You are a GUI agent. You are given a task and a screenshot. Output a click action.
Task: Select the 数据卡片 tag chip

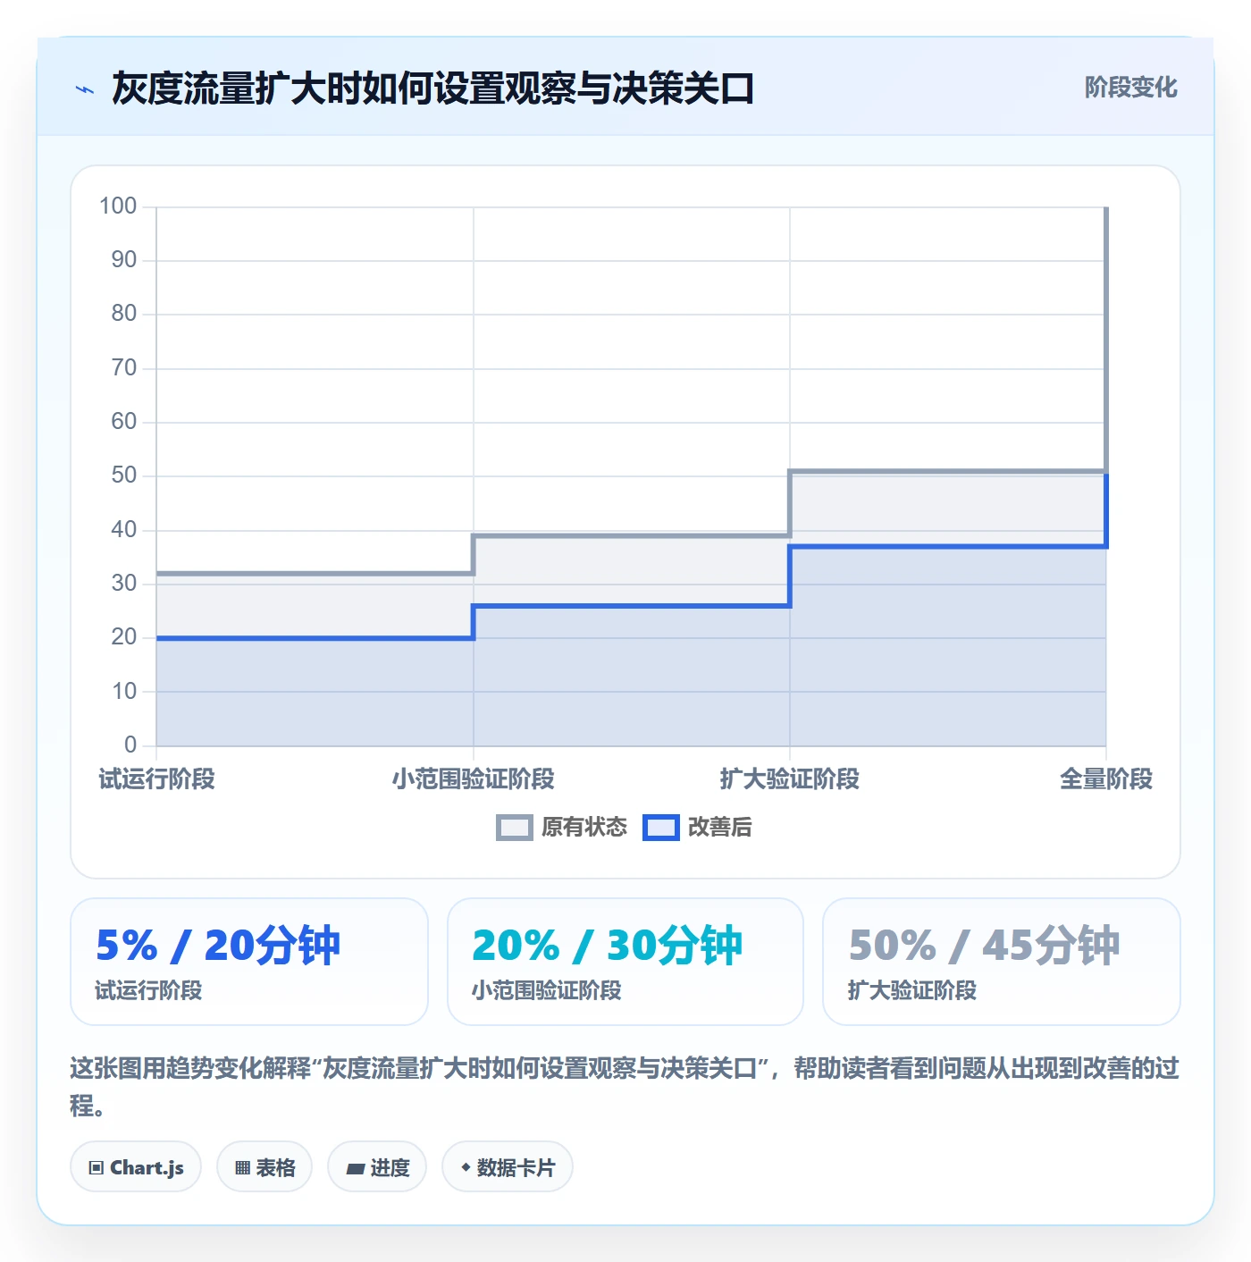point(508,1167)
